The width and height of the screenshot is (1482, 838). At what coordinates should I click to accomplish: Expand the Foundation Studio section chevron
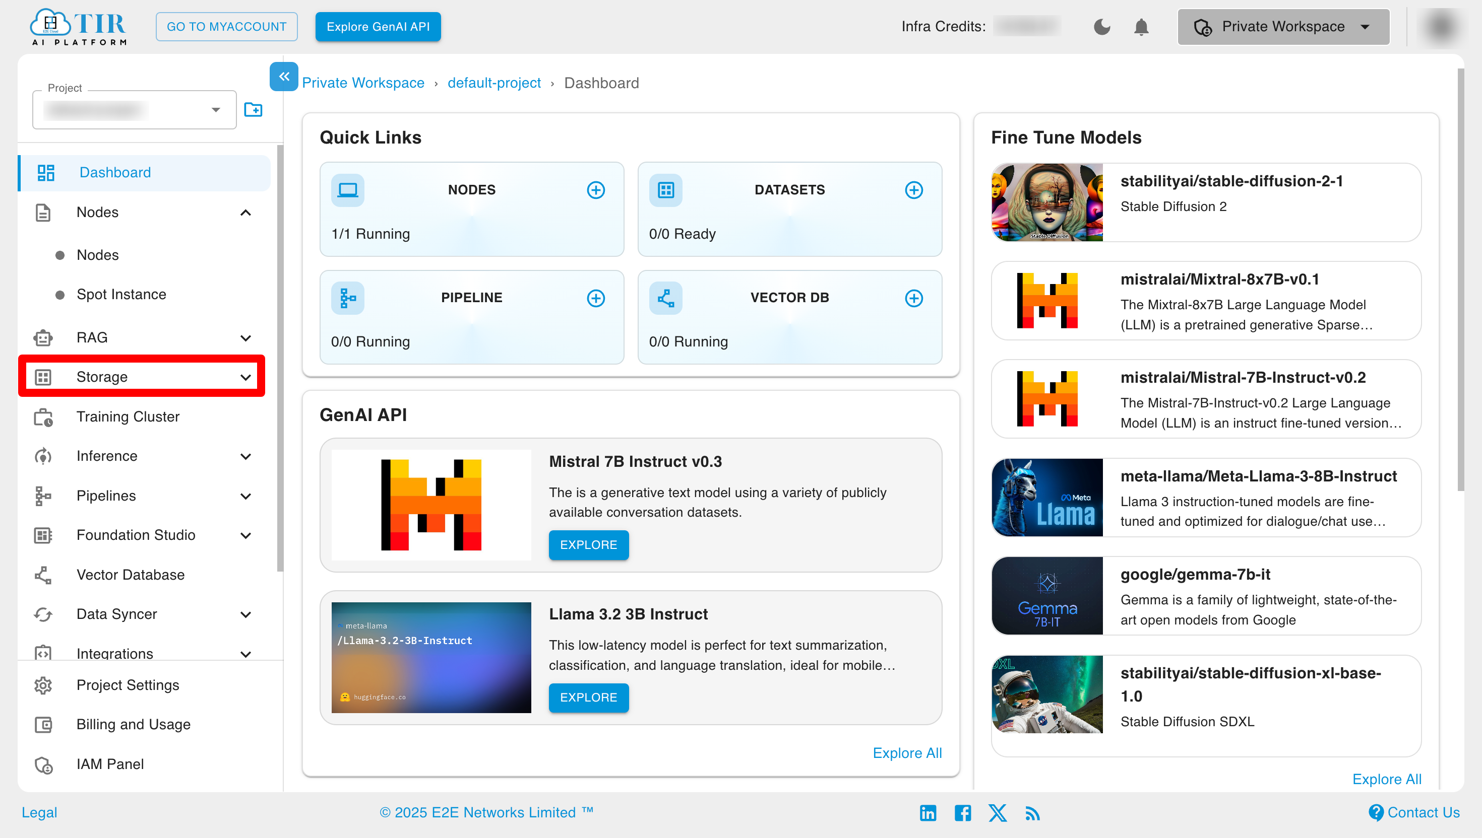tap(246, 536)
